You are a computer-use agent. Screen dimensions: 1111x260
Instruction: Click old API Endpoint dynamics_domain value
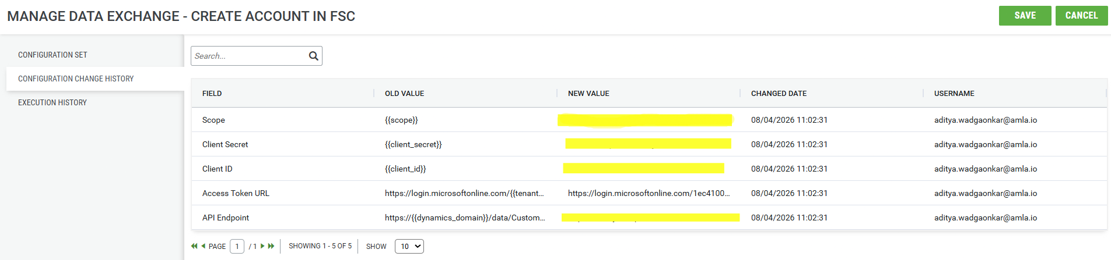click(x=465, y=218)
